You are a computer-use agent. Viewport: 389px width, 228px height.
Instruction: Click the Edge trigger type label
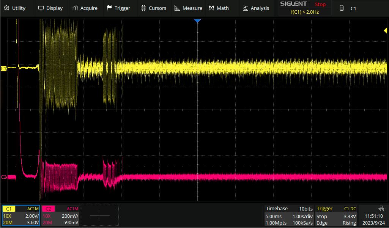coord(322,223)
